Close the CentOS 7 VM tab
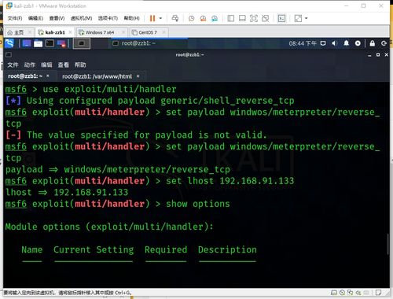393x299 pixels. (x=163, y=32)
